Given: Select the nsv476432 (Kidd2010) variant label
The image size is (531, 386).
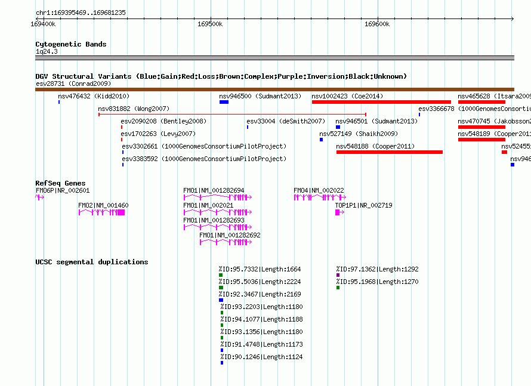Looking at the screenshot, I should pos(94,96).
